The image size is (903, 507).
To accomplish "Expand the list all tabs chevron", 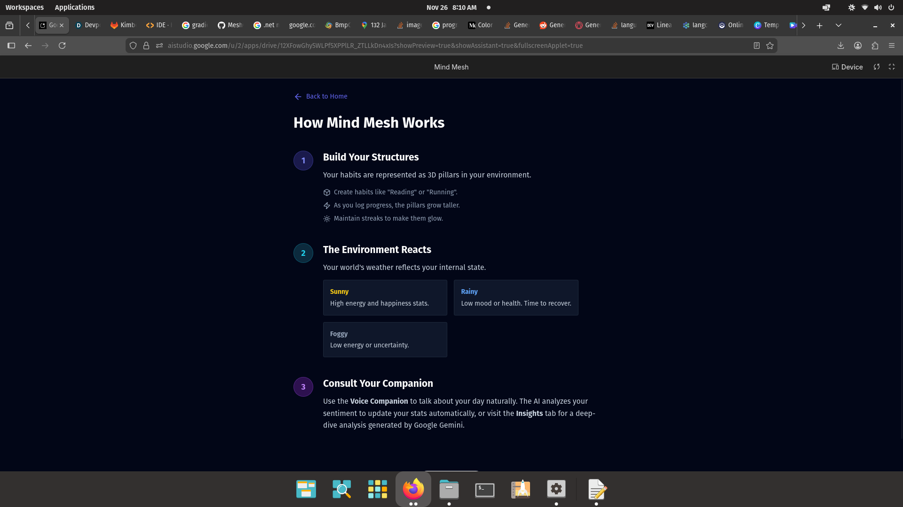I will (x=838, y=25).
